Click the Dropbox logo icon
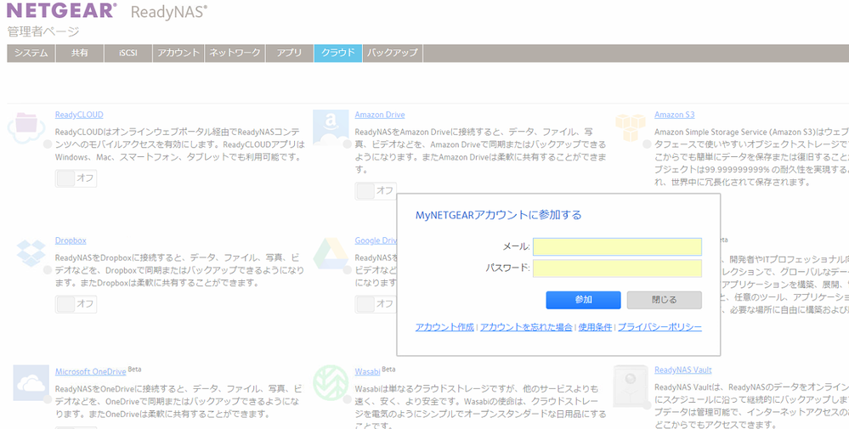The image size is (849, 429). point(31,252)
